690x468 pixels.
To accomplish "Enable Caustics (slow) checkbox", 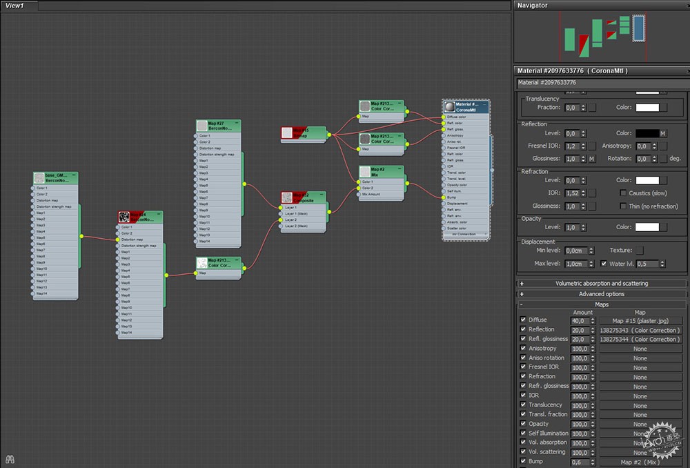I will click(x=622, y=193).
